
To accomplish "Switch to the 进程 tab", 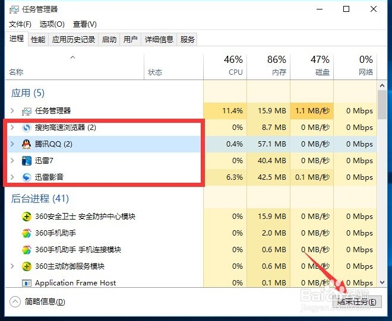I will (17, 39).
